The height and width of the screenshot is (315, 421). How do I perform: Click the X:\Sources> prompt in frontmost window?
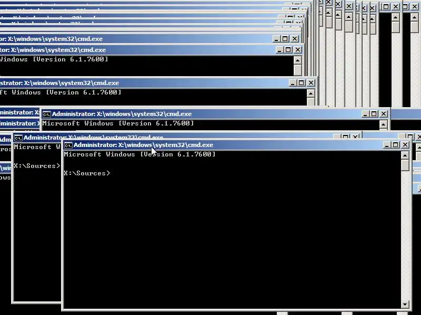tap(87, 173)
